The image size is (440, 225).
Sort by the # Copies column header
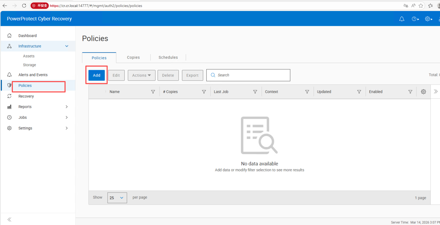(x=170, y=92)
